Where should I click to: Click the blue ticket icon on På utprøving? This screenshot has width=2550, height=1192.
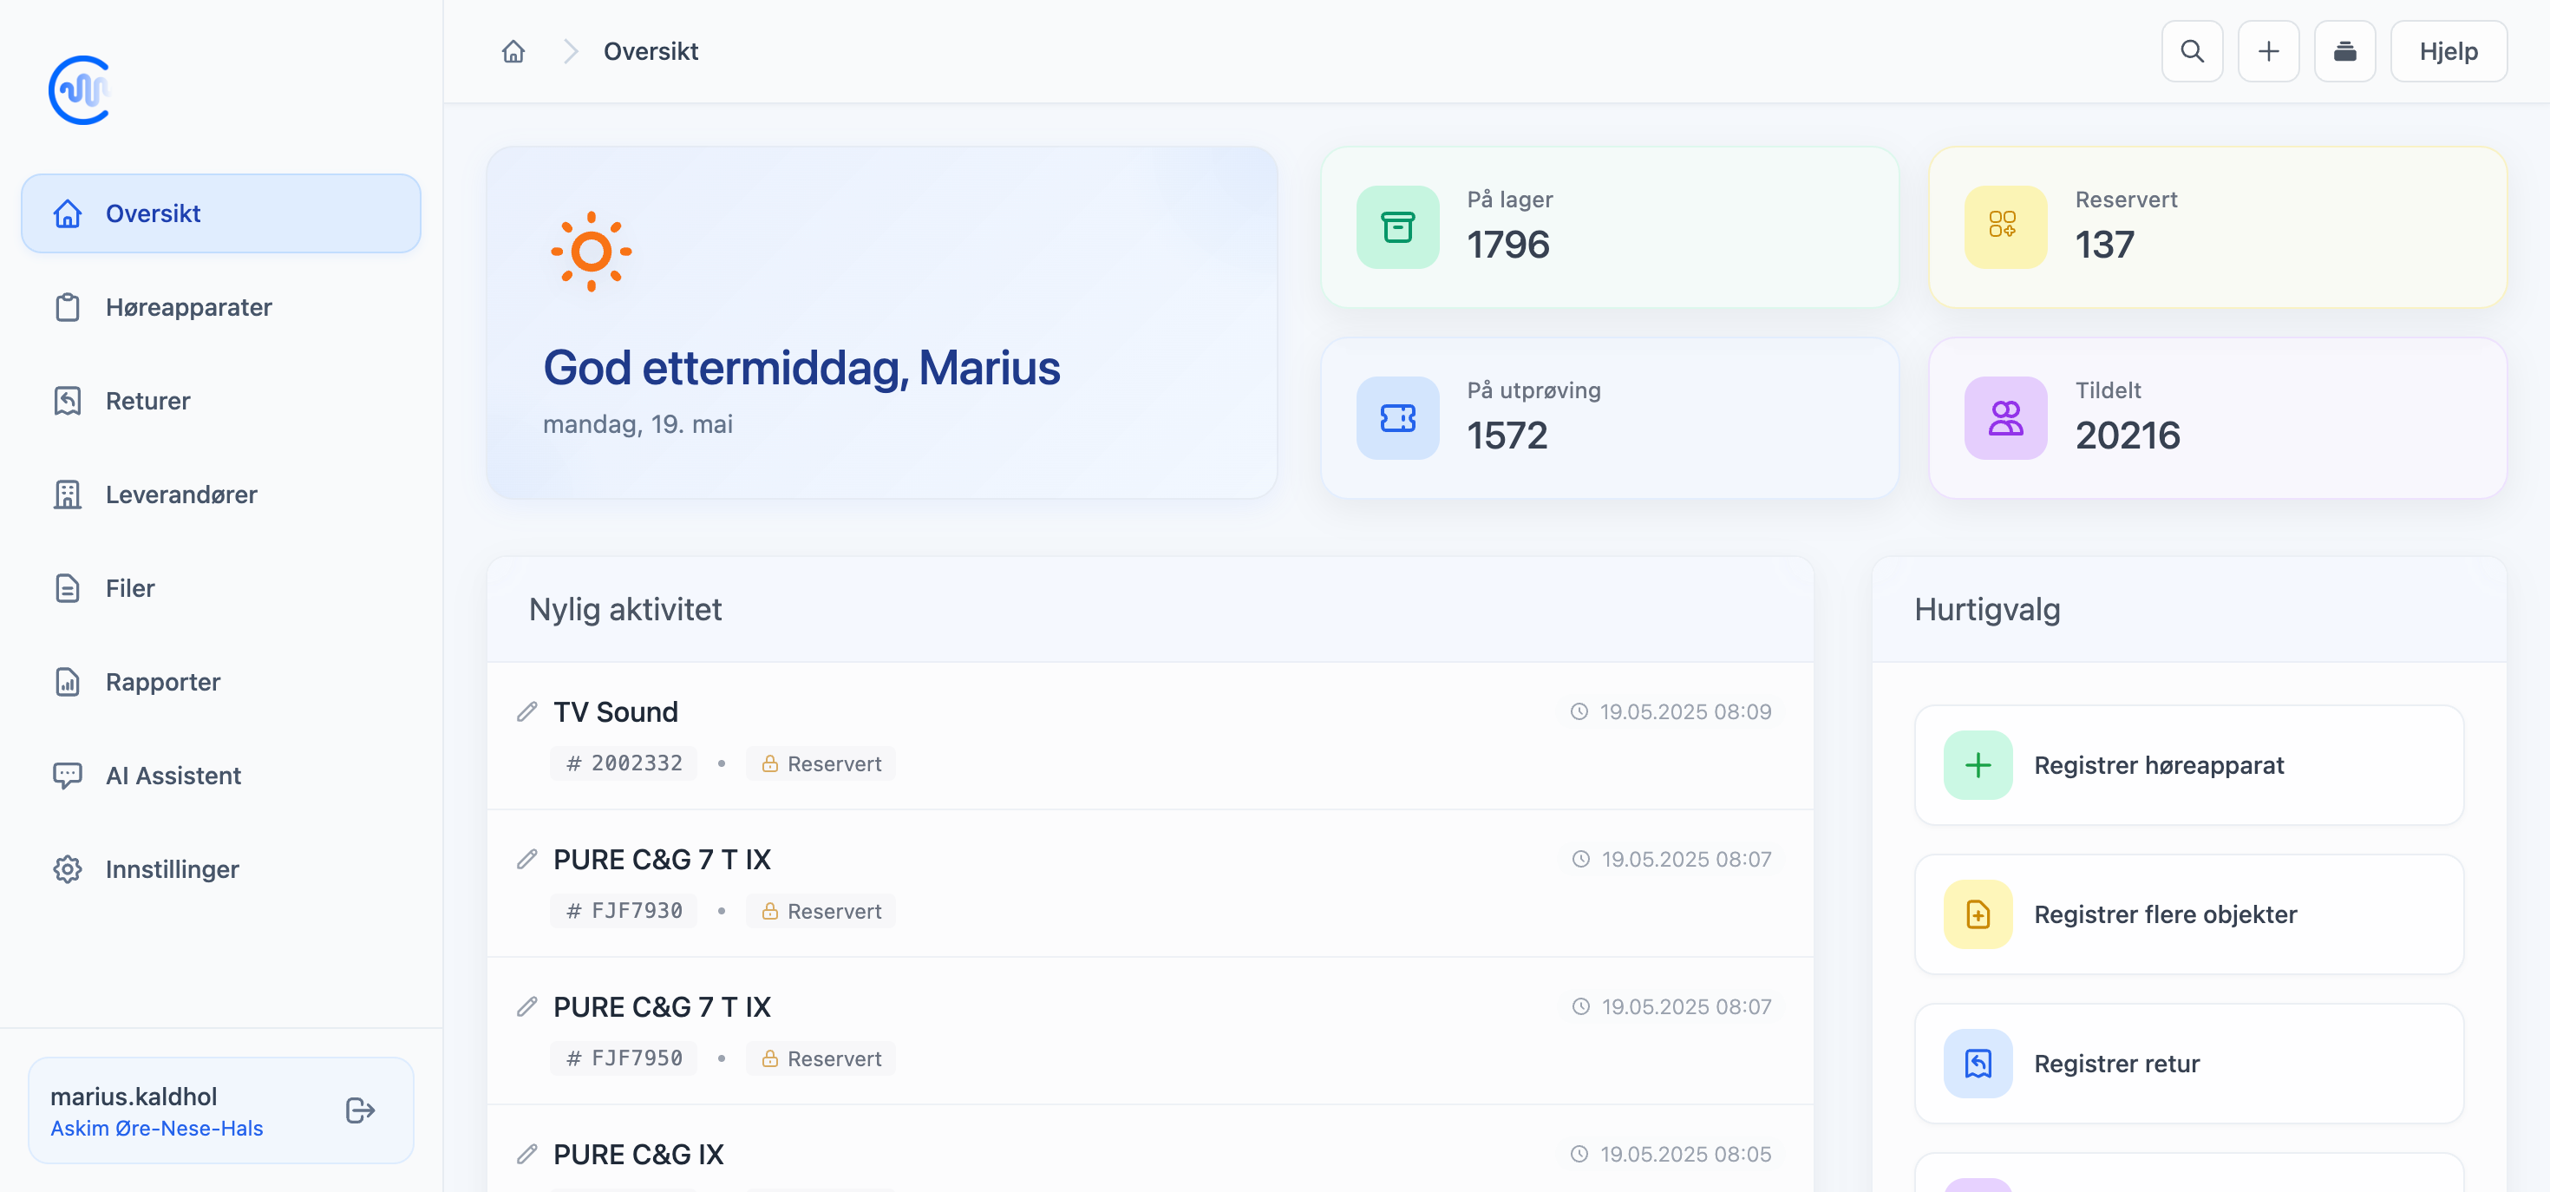pos(1396,418)
